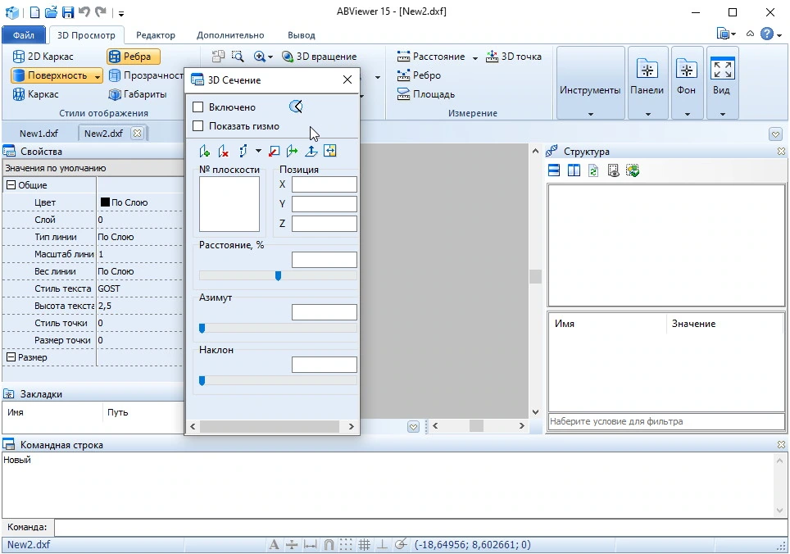This screenshot has height=554, width=790.
Task: Click the delete section plane icon
Action: click(223, 151)
